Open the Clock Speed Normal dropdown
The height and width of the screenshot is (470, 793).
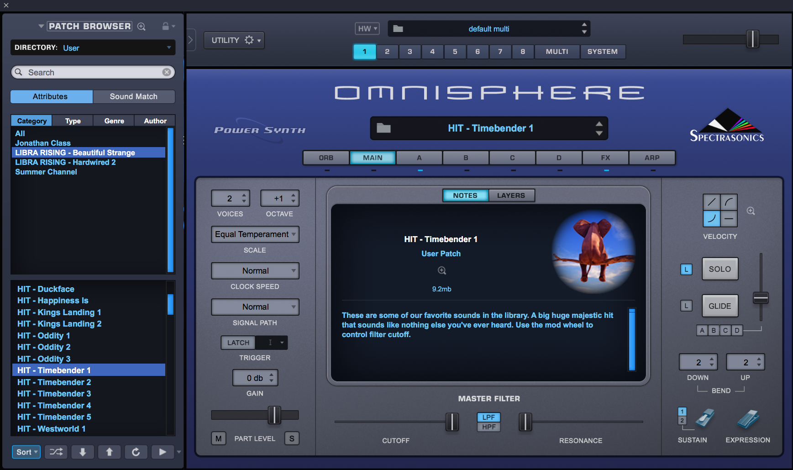tap(255, 271)
